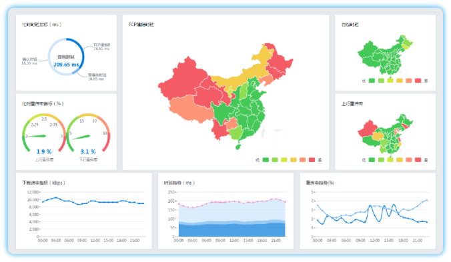Click the dark green swatch in TCP map legend

(x=266, y=160)
